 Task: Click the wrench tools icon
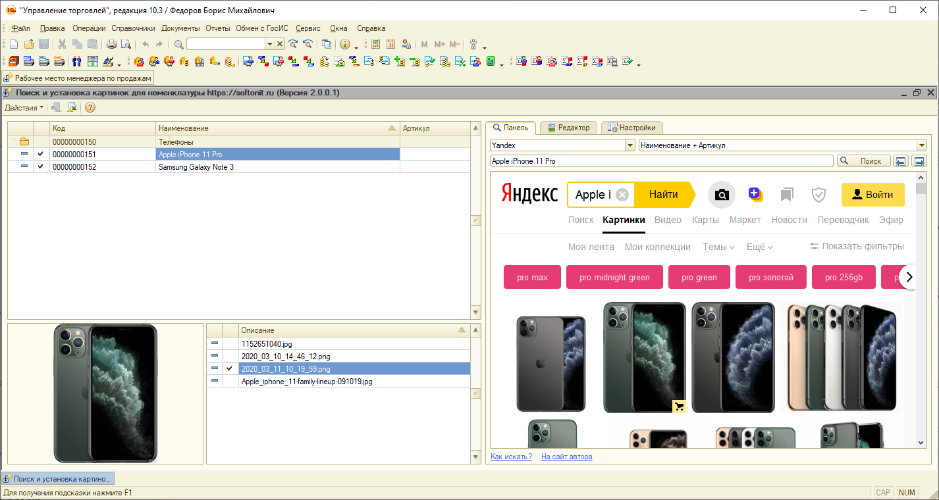(473, 44)
